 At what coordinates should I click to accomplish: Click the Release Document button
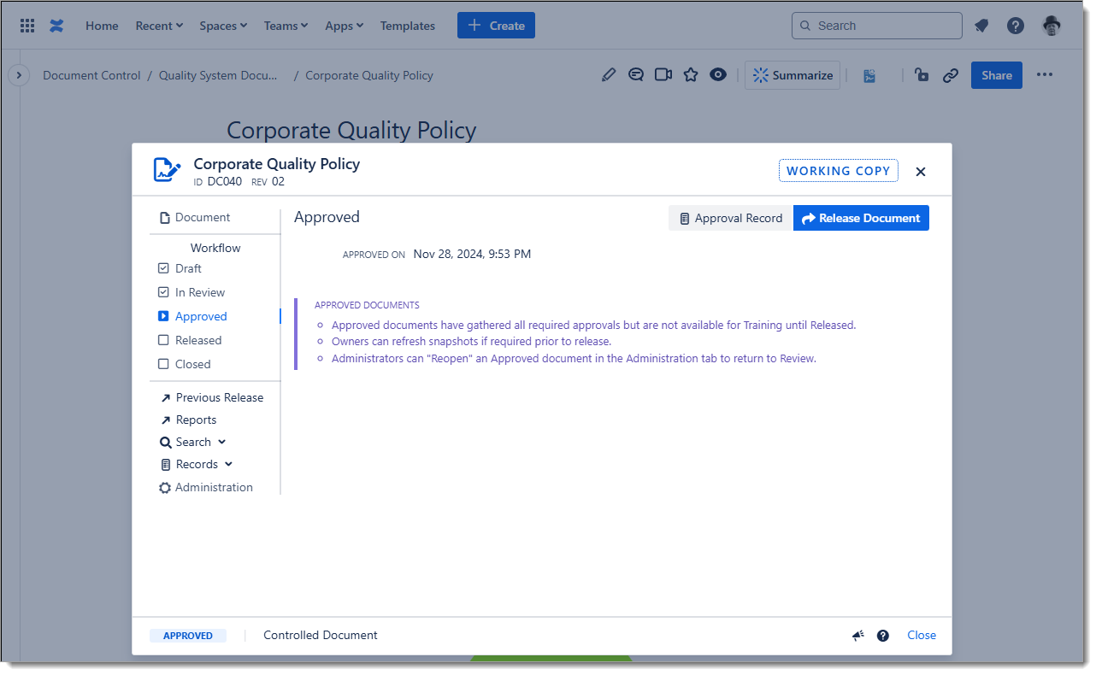(861, 218)
